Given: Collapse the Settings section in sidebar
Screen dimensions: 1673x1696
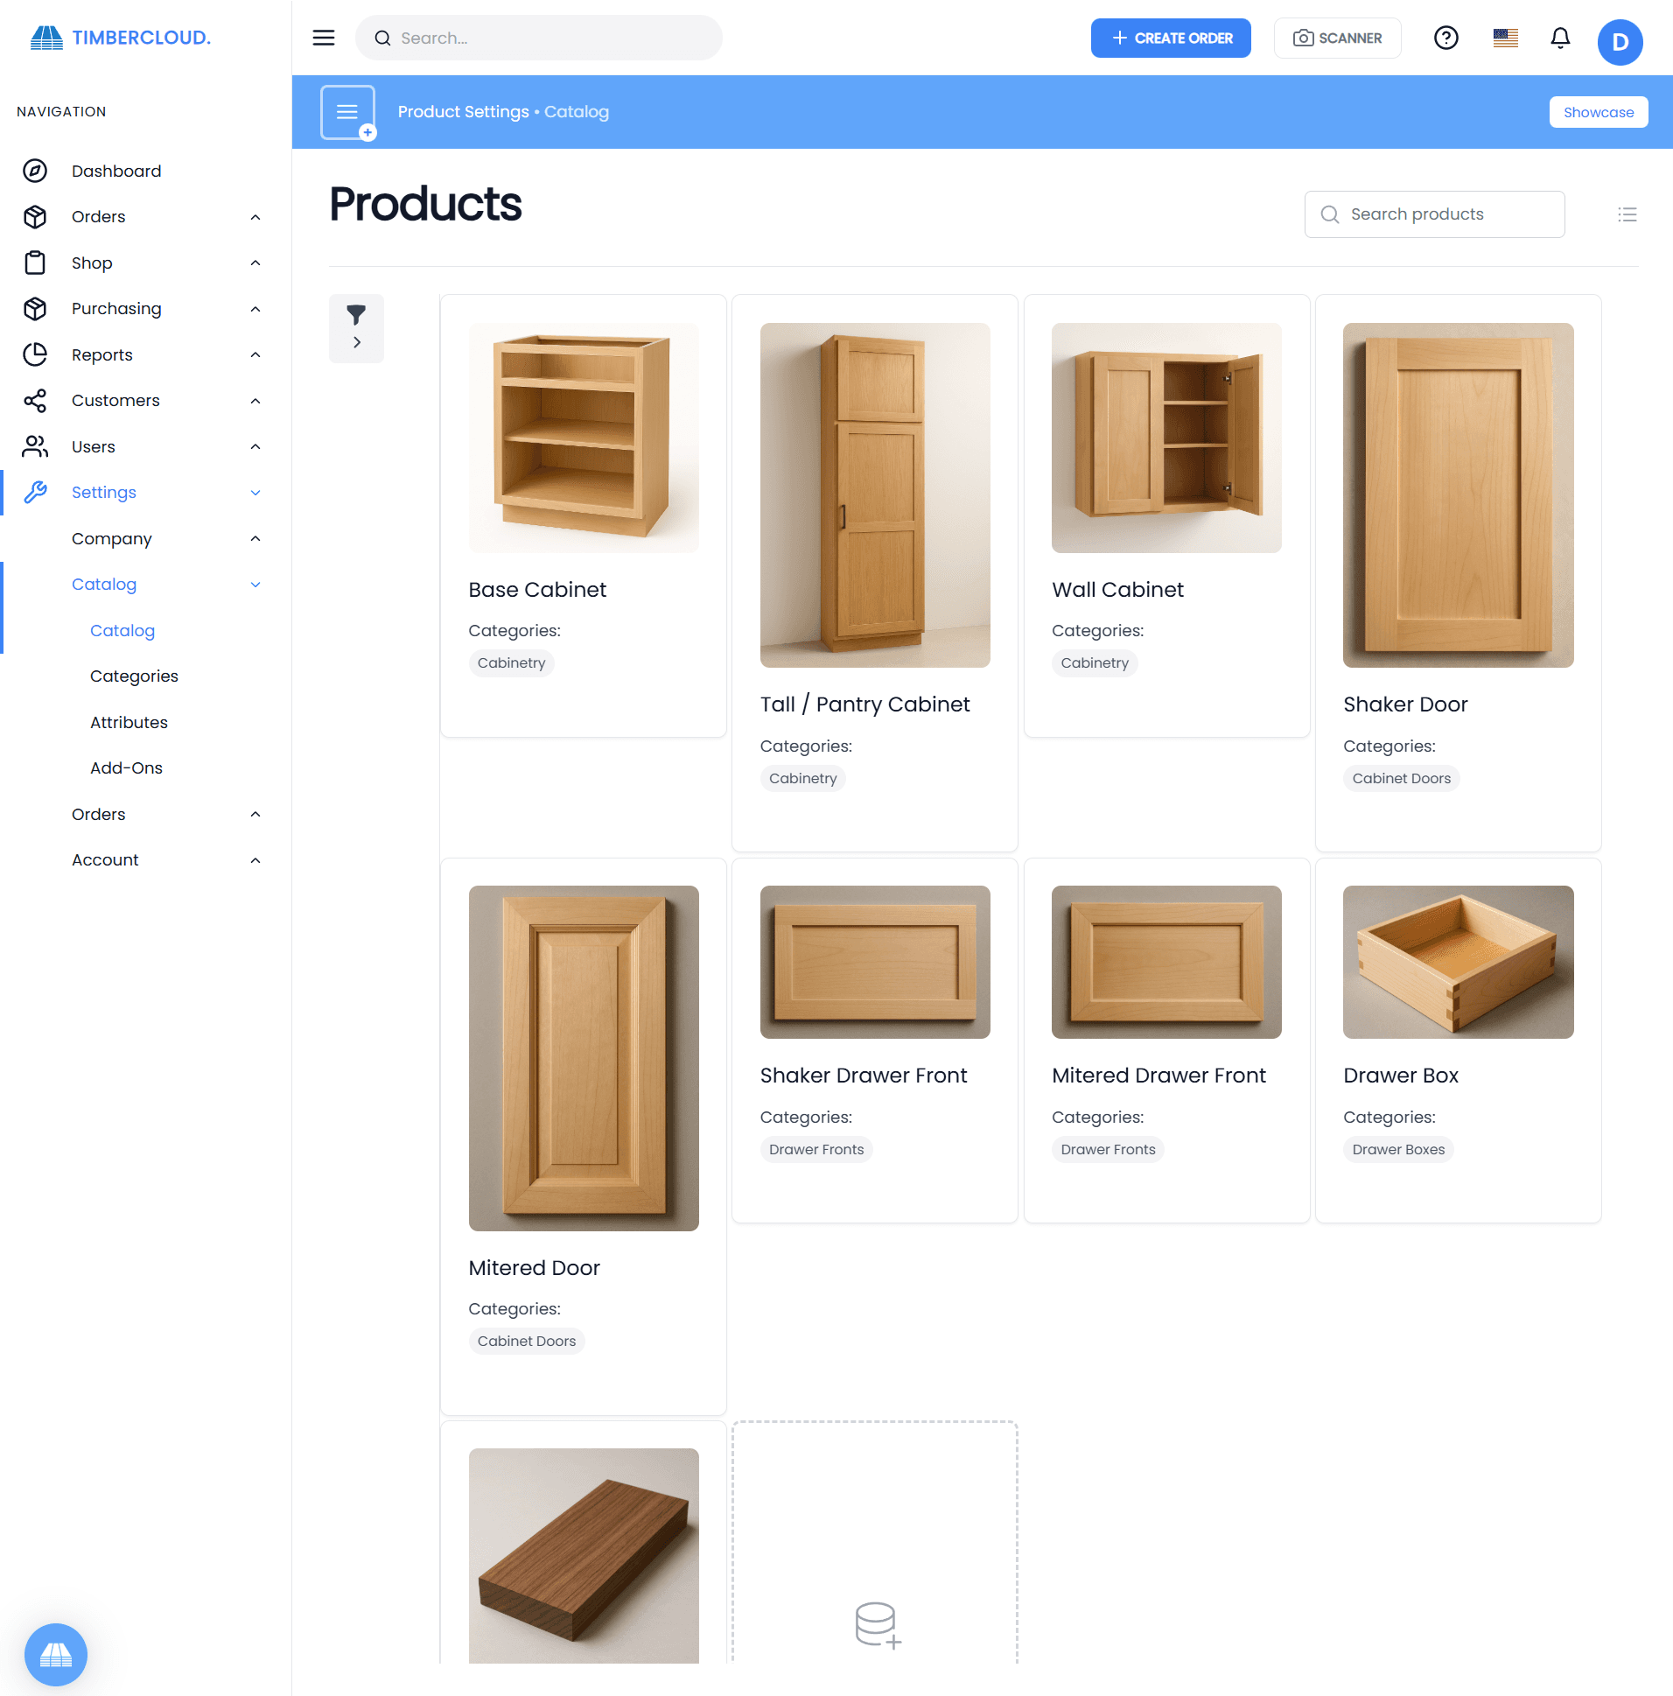Looking at the screenshot, I should (x=255, y=492).
